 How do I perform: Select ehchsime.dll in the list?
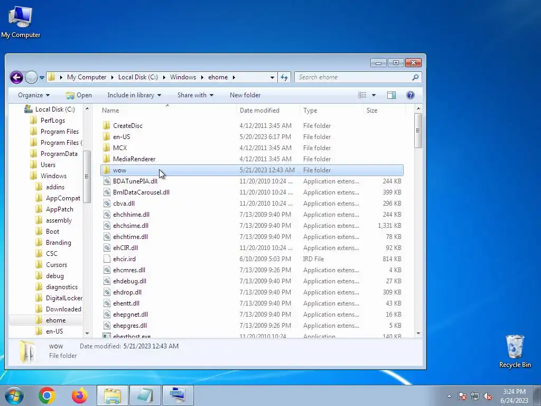coord(130,225)
